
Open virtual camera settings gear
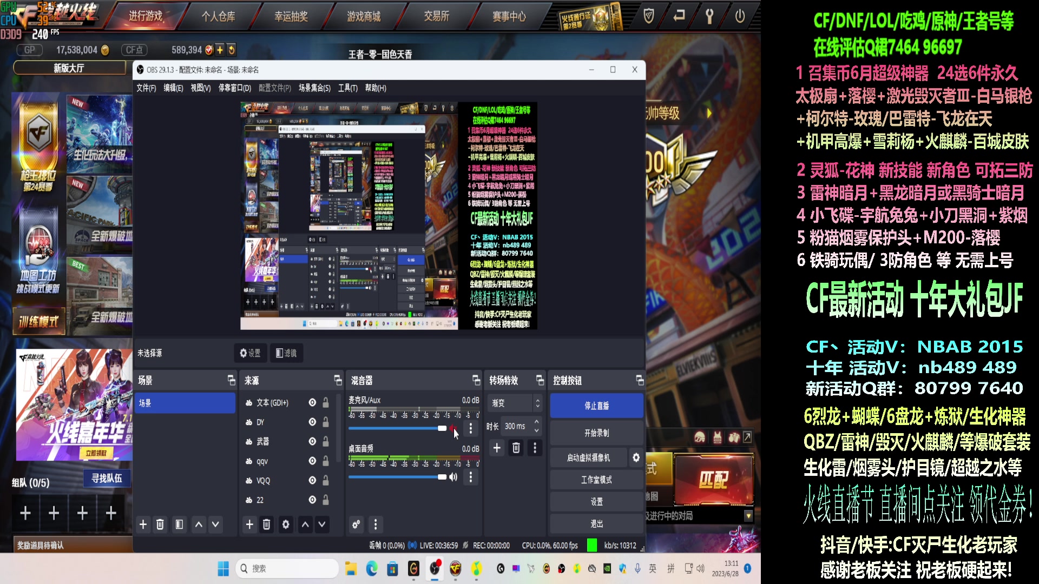click(x=636, y=457)
